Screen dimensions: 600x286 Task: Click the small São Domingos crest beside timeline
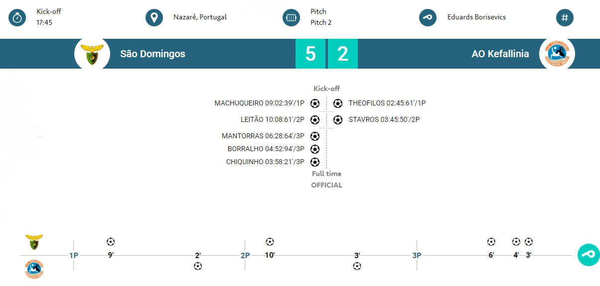pyautogui.click(x=34, y=242)
